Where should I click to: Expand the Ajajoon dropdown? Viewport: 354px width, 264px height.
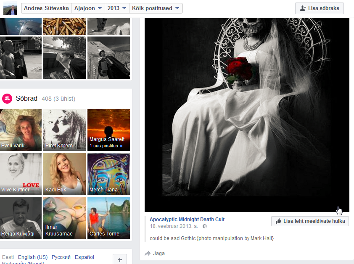[x=88, y=8]
